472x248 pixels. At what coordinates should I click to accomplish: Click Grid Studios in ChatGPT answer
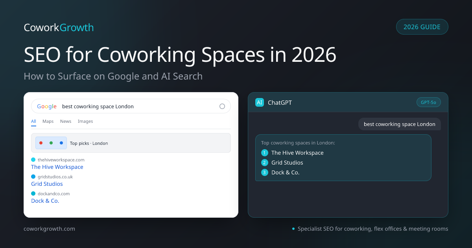[x=287, y=163]
